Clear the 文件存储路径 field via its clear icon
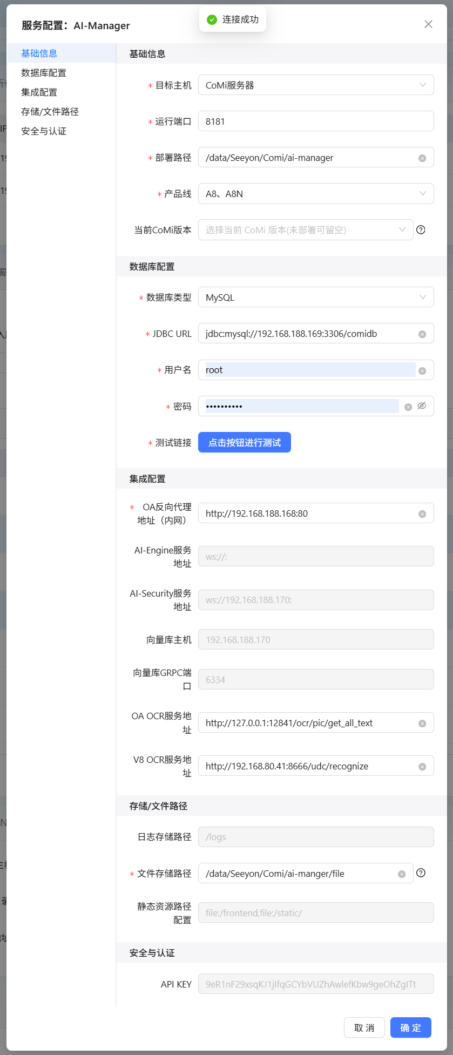 [x=402, y=874]
